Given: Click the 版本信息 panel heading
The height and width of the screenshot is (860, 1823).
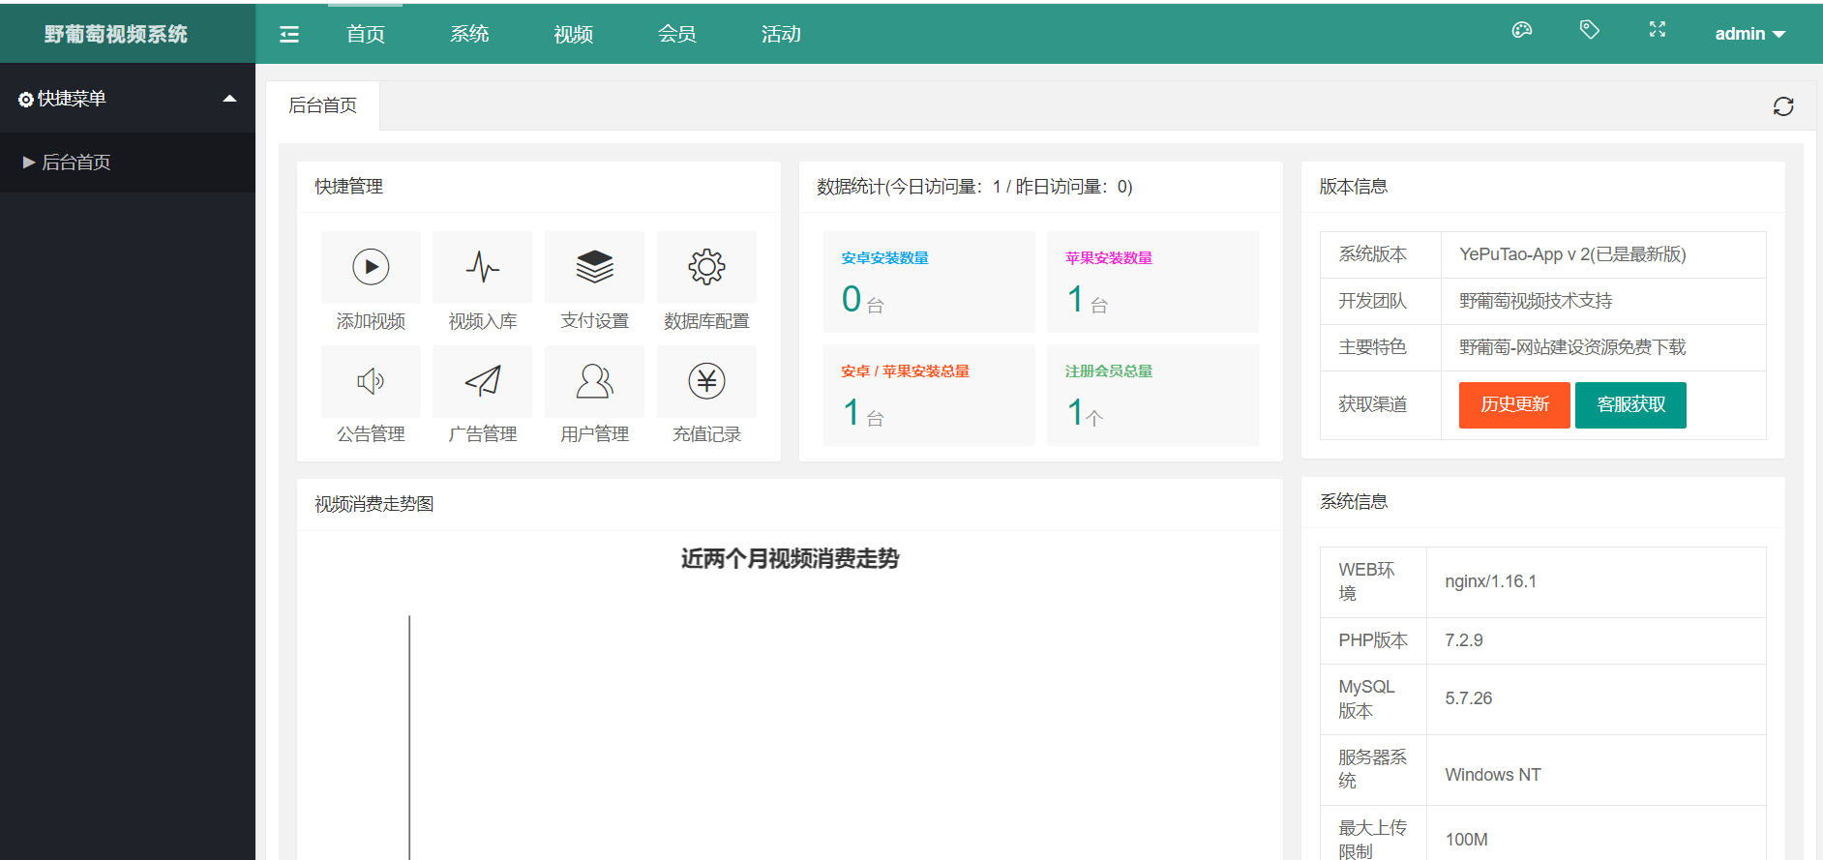Looking at the screenshot, I should click(1354, 187).
